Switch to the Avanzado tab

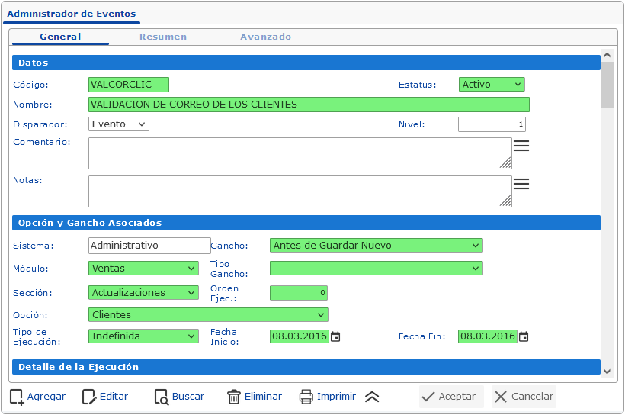(265, 37)
